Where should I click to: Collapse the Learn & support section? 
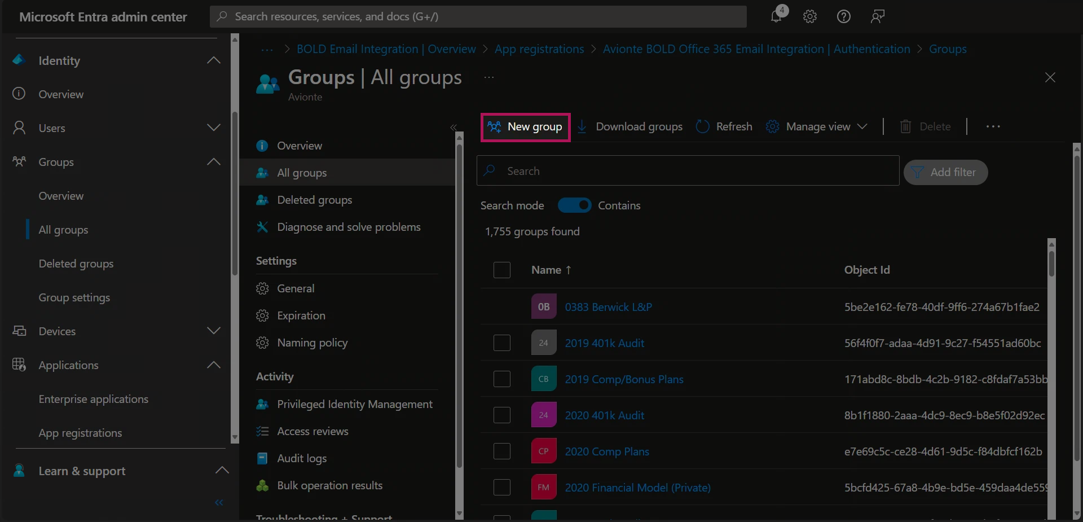click(222, 470)
